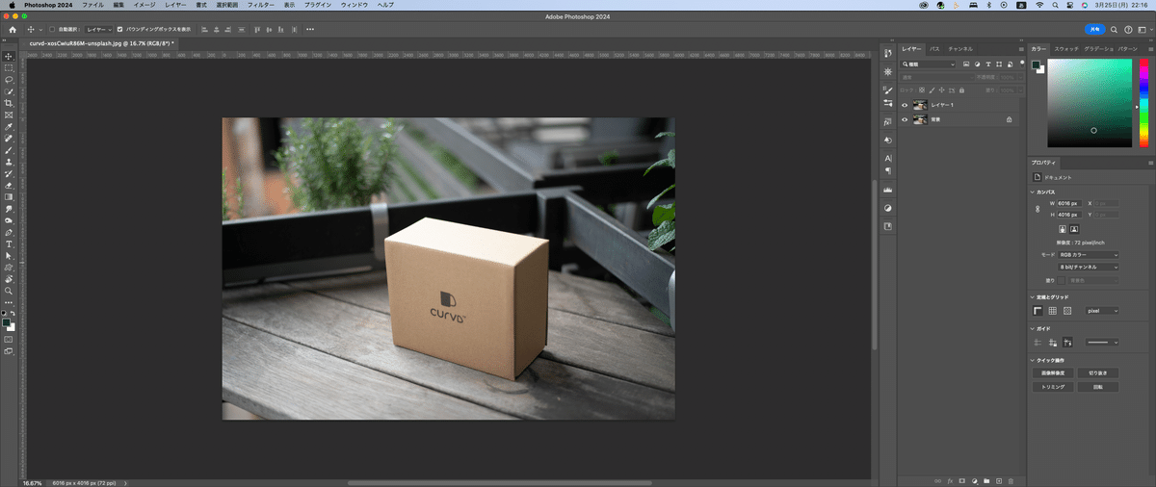This screenshot has height=487, width=1156.
Task: Toggle the rulers display button in properties
Action: pyautogui.click(x=1038, y=311)
